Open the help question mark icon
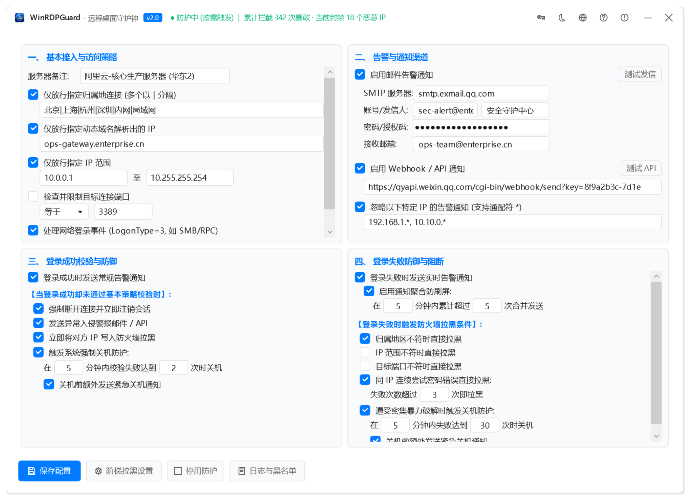691x501 pixels. (604, 18)
